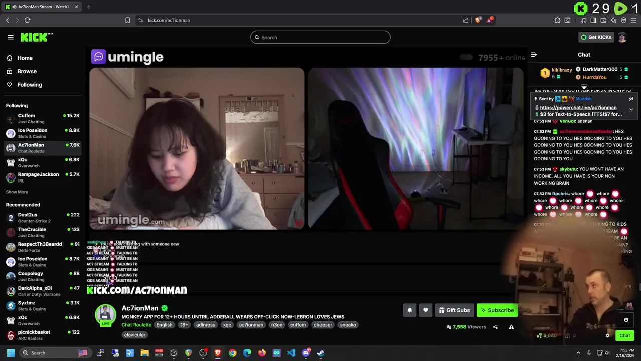Open the xQc channel under Following
The image size is (641, 361).
(43, 162)
